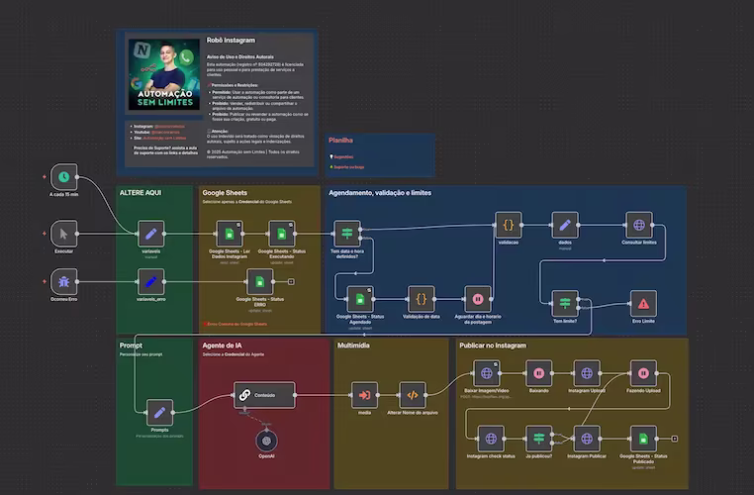This screenshot has width=754, height=495.
Task: Open 'Aguardar dia e horario da postagem' wait node
Action: [478, 298]
